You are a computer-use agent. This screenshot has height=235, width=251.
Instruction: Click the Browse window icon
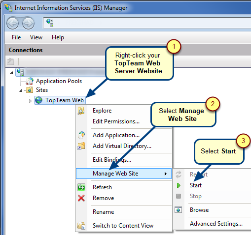[179, 210]
